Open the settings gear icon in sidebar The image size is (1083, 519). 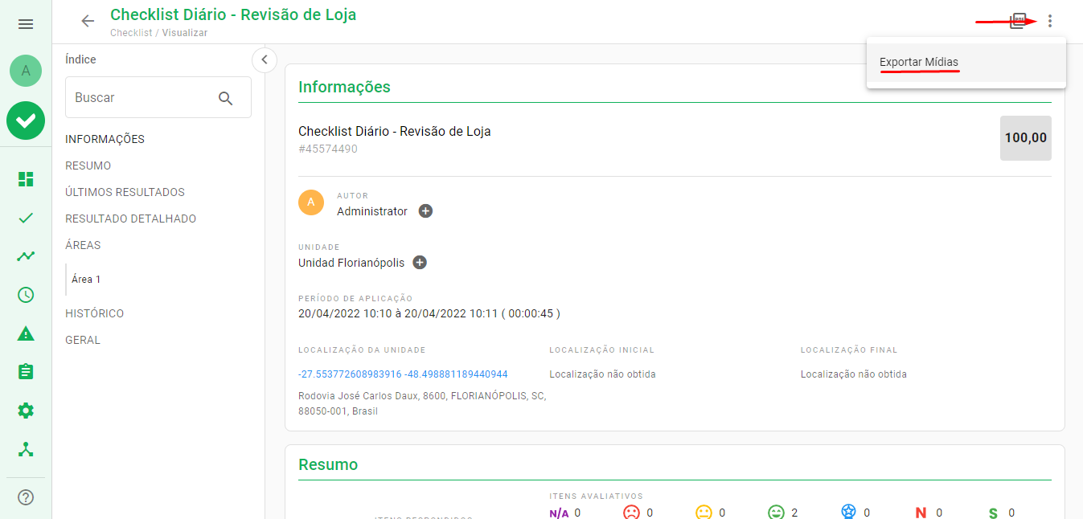tap(25, 411)
